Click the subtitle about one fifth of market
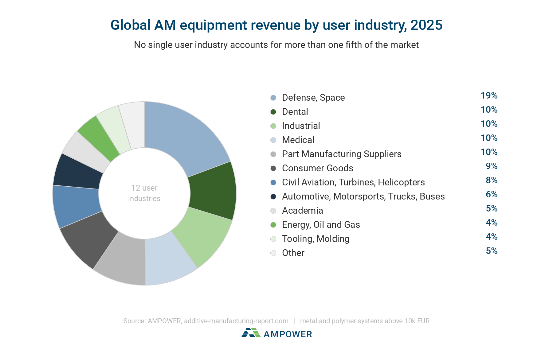 pyautogui.click(x=276, y=45)
